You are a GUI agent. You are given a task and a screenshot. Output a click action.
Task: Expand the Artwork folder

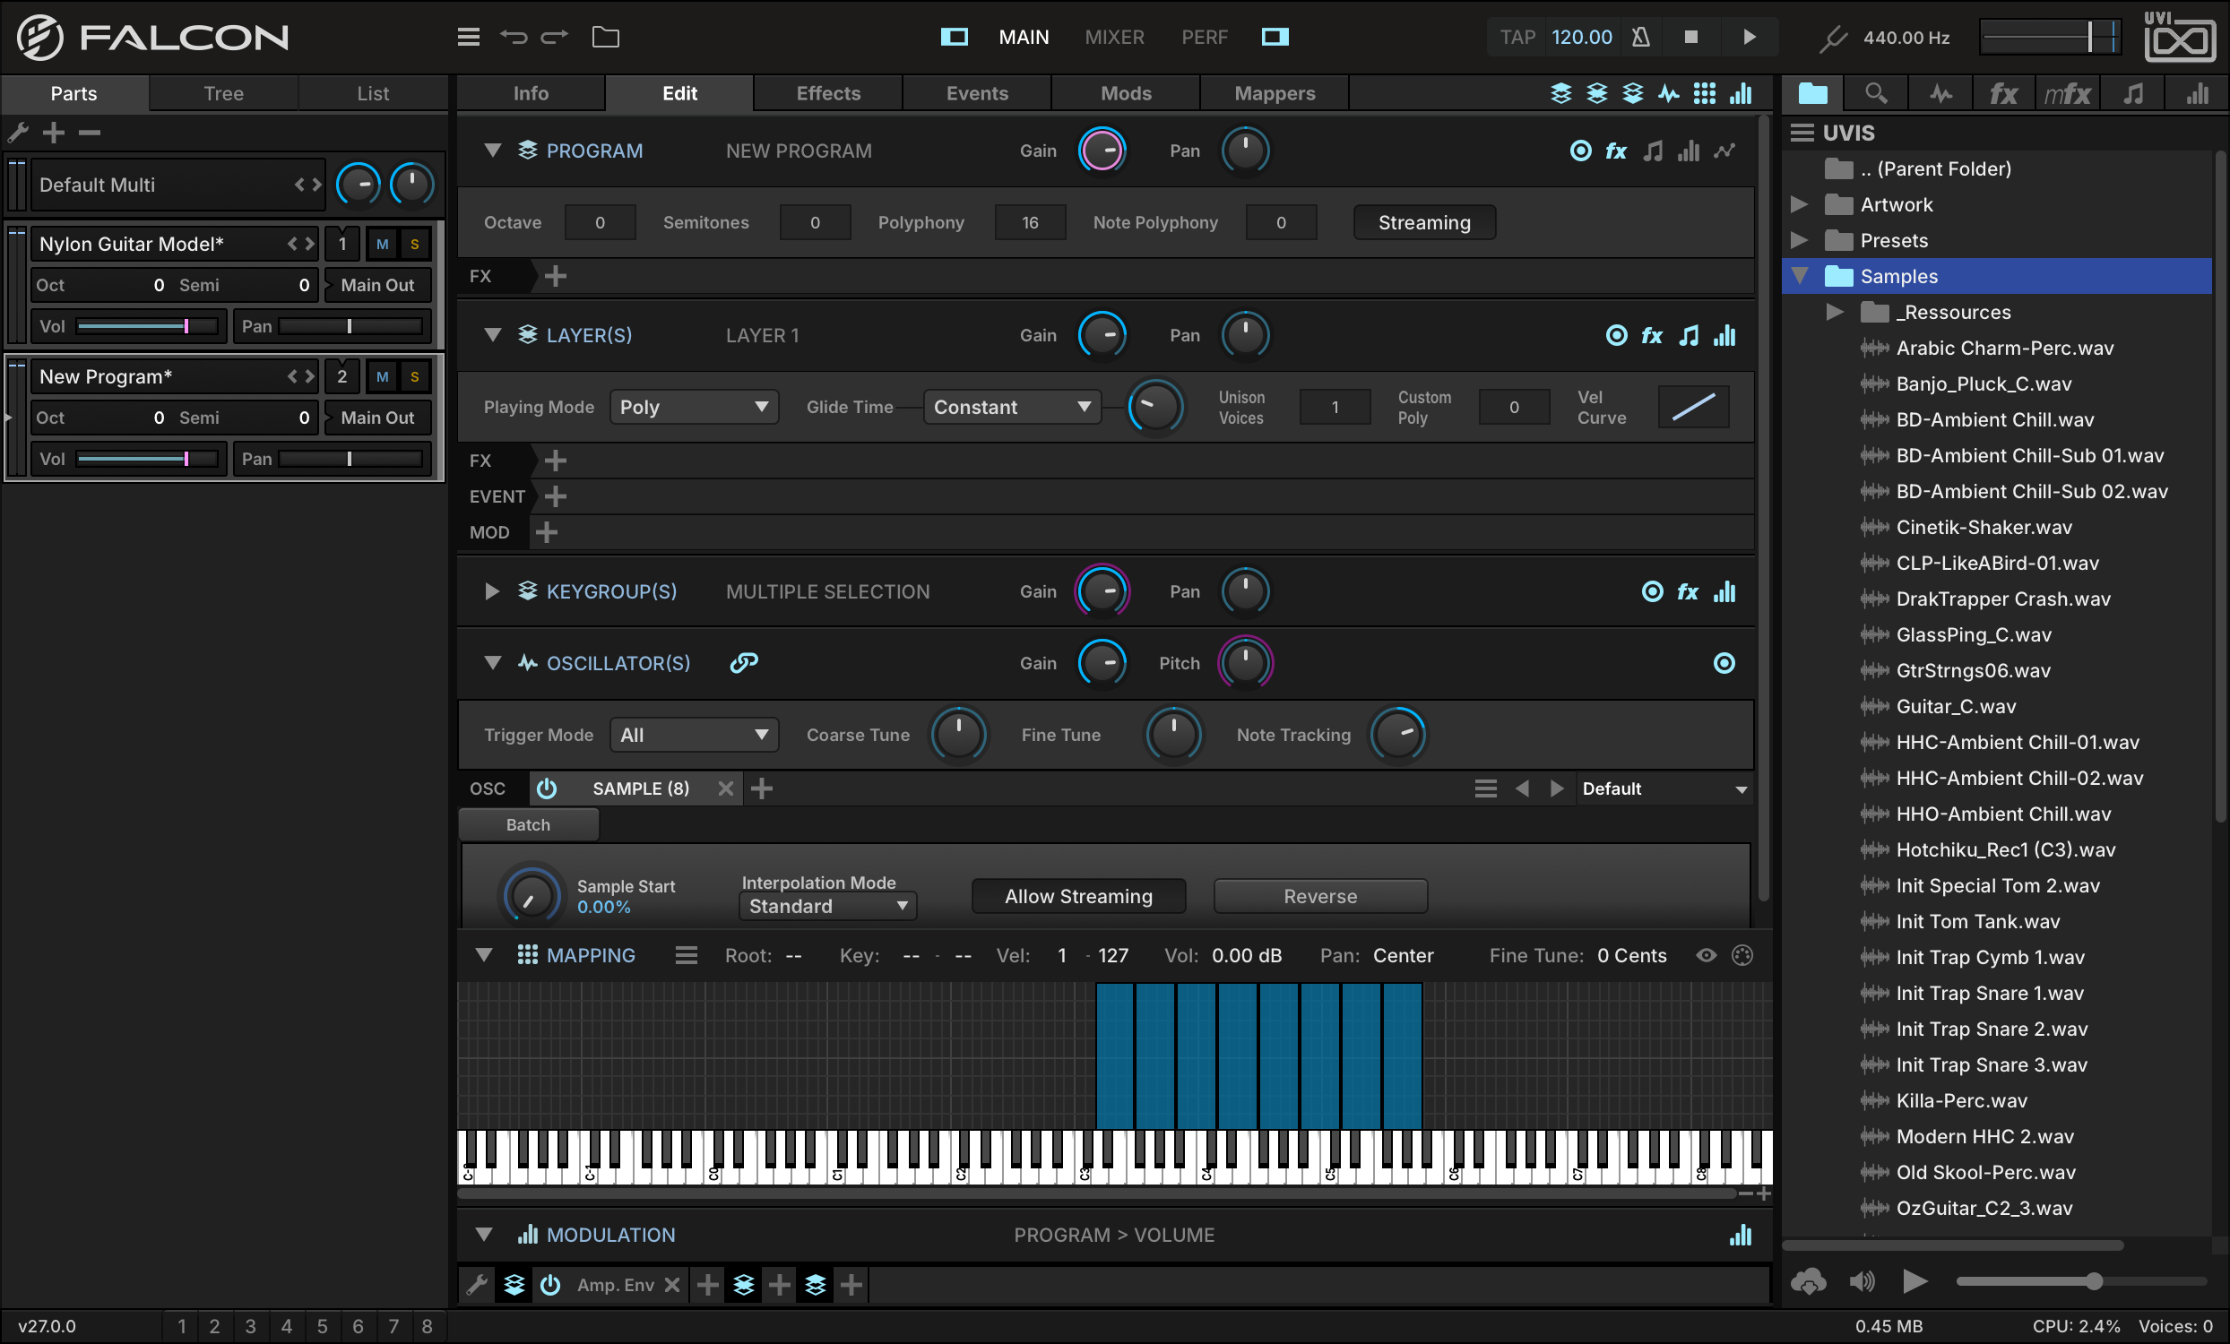pos(1799,204)
